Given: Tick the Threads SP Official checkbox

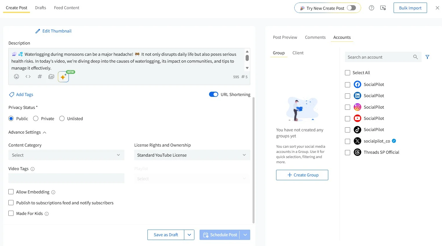Looking at the screenshot, I should tap(348, 152).
